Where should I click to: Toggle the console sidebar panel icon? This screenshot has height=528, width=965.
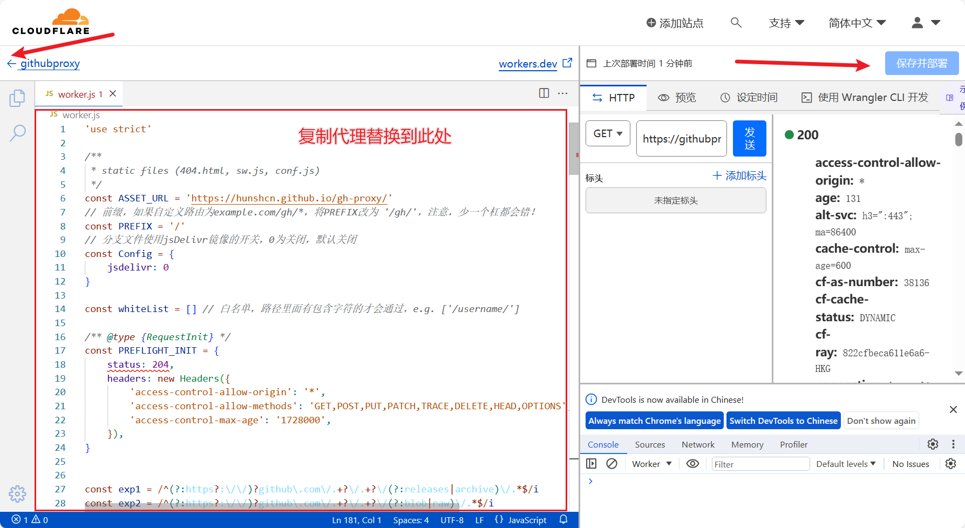(592, 464)
